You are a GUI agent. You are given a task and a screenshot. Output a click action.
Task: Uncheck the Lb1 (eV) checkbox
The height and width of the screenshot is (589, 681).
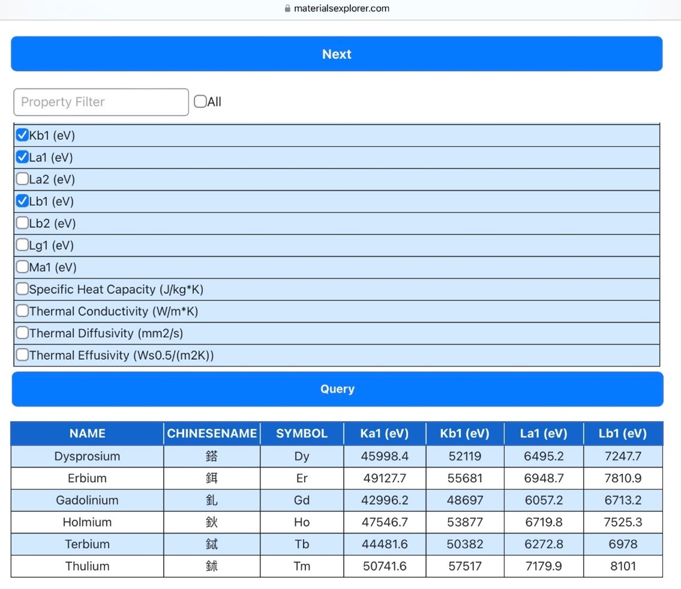[x=22, y=201]
